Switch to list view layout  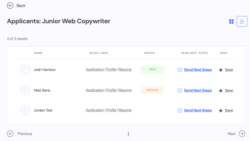tap(242, 22)
